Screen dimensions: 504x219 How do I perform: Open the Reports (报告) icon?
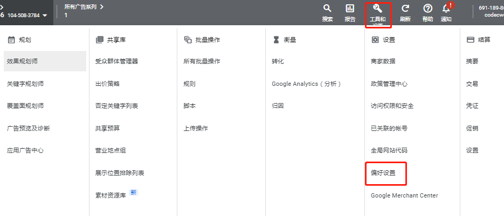(350, 9)
